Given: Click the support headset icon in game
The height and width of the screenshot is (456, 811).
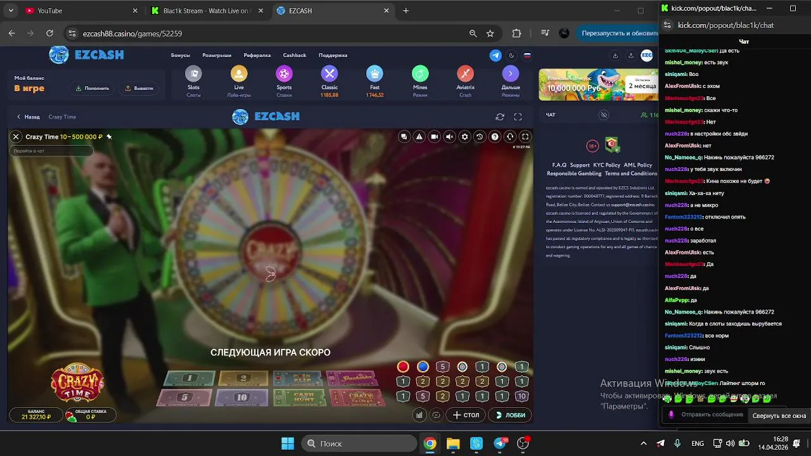Looking at the screenshot, I should (510, 136).
